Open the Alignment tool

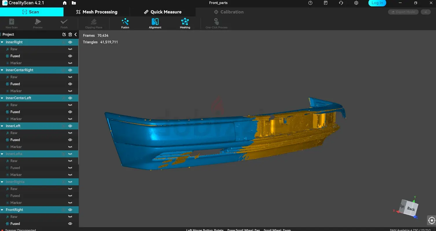click(x=155, y=23)
